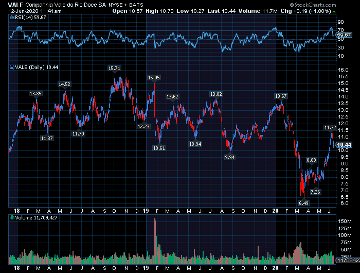Click the 20 year marker on price axis
The width and height of the screenshot is (360, 273).
(276, 211)
